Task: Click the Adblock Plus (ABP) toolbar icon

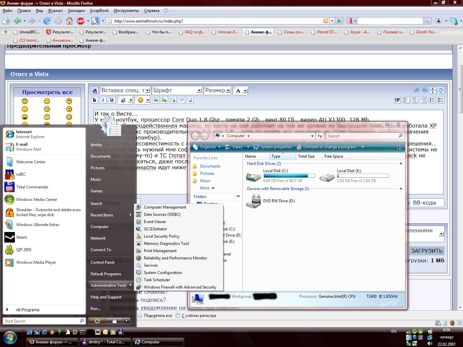Action: tap(81, 21)
